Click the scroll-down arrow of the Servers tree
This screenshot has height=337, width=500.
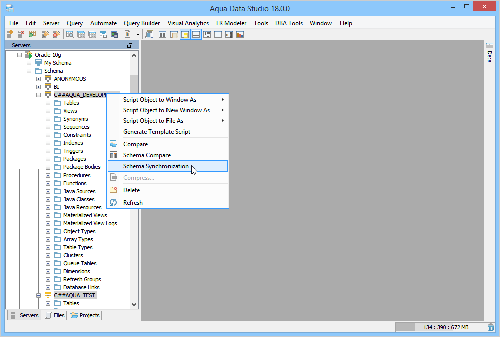pyautogui.click(x=134, y=304)
